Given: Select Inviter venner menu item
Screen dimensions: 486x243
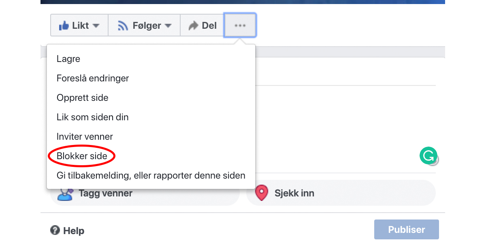Looking at the screenshot, I should (85, 136).
